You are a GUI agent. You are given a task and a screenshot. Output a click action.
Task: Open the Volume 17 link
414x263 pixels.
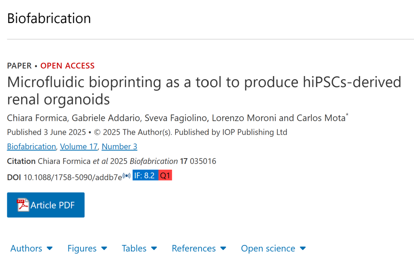click(x=79, y=146)
